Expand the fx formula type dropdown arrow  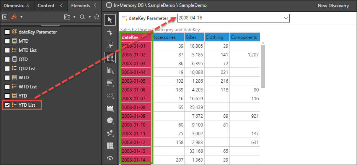click(21, 17)
